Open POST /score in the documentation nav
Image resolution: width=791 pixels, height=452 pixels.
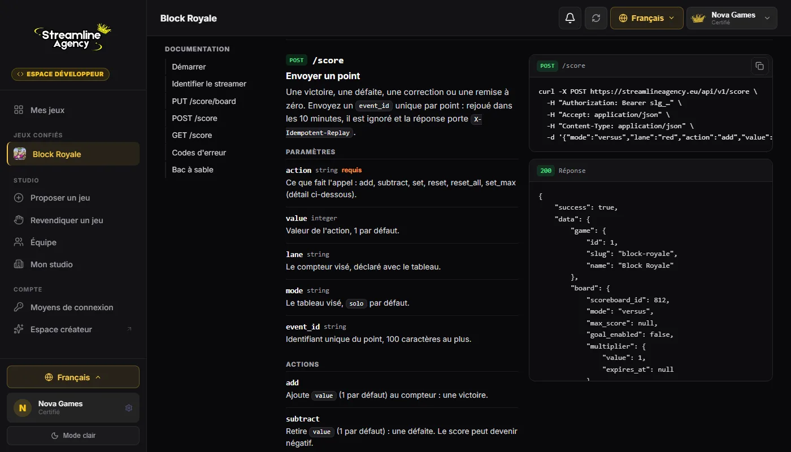[194, 118]
